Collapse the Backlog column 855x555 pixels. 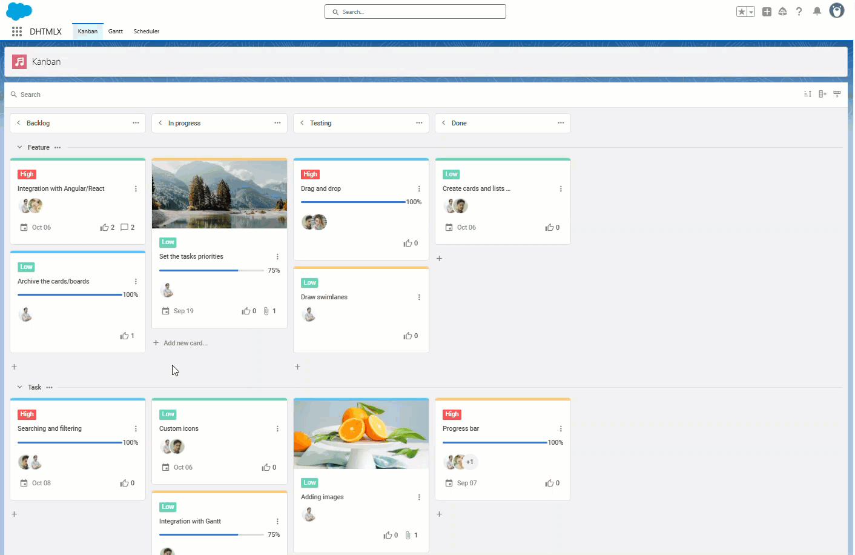tap(19, 123)
